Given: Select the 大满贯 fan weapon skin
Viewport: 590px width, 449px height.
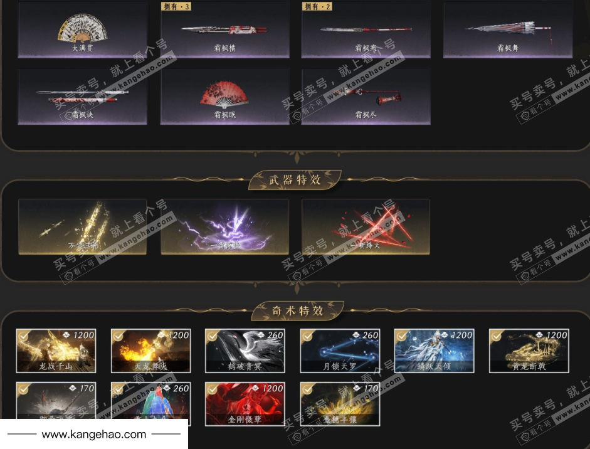Looking at the screenshot, I should tap(82, 29).
